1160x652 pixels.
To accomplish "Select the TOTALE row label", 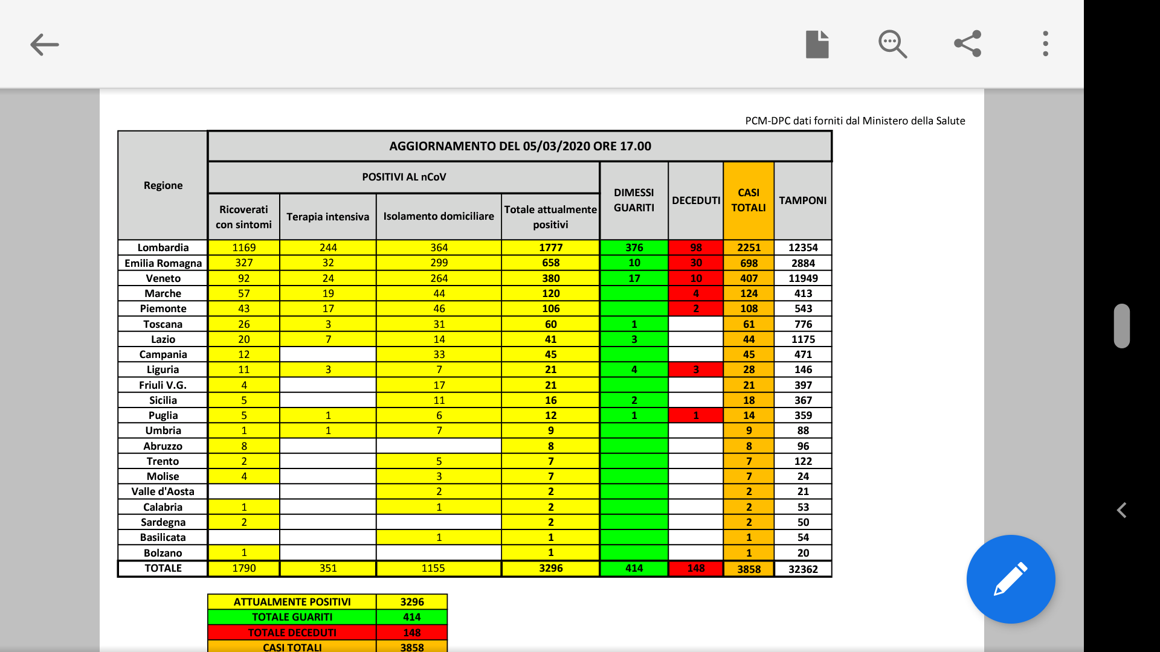I will click(x=163, y=568).
